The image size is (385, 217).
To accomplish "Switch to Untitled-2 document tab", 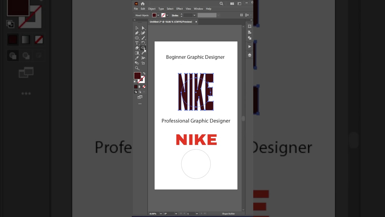I will [171, 22].
